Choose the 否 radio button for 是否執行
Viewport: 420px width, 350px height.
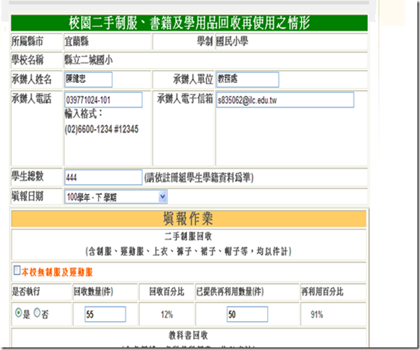coord(37,314)
